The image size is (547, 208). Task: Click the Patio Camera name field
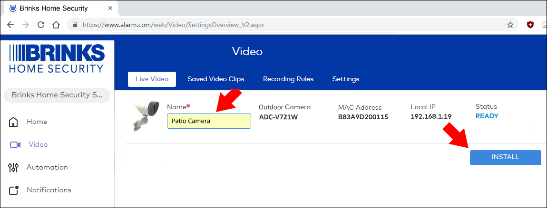coord(209,121)
